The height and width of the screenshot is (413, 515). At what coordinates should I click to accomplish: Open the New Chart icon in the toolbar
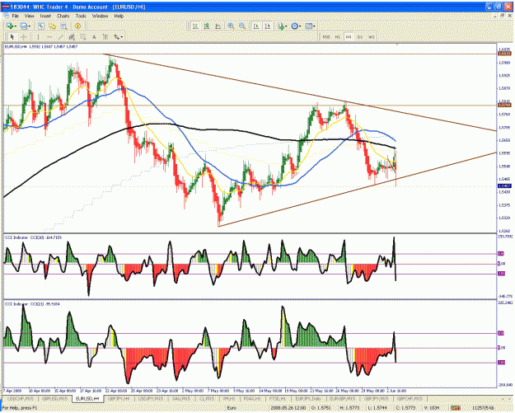coord(9,26)
